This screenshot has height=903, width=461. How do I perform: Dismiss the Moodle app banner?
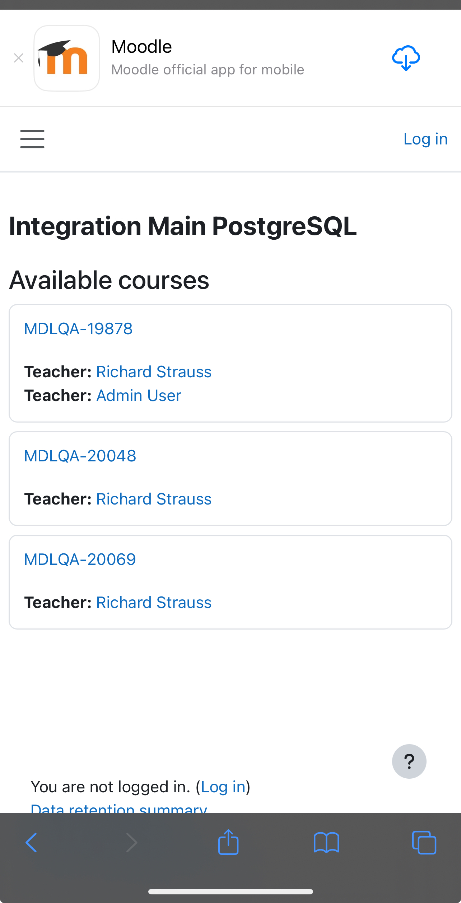pos(19,58)
